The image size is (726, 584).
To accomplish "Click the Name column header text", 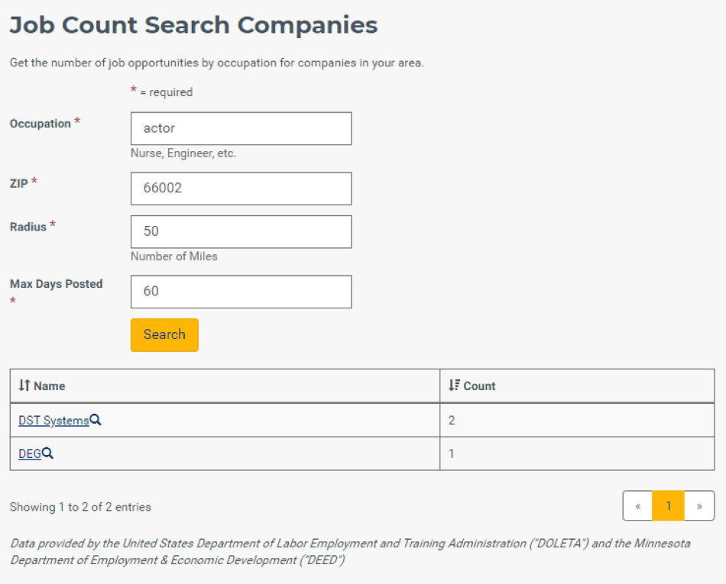I will coord(50,386).
